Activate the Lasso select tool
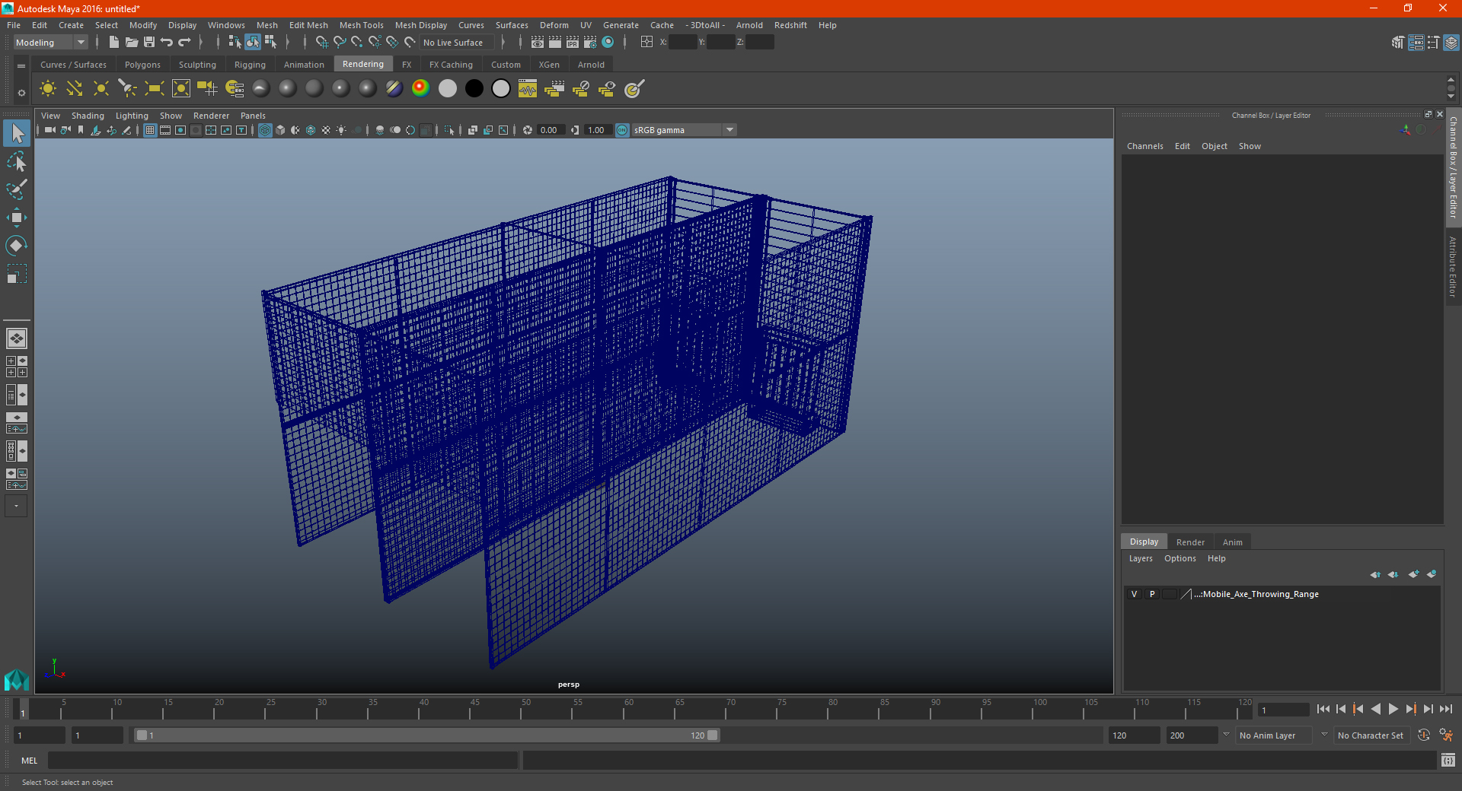 17,161
